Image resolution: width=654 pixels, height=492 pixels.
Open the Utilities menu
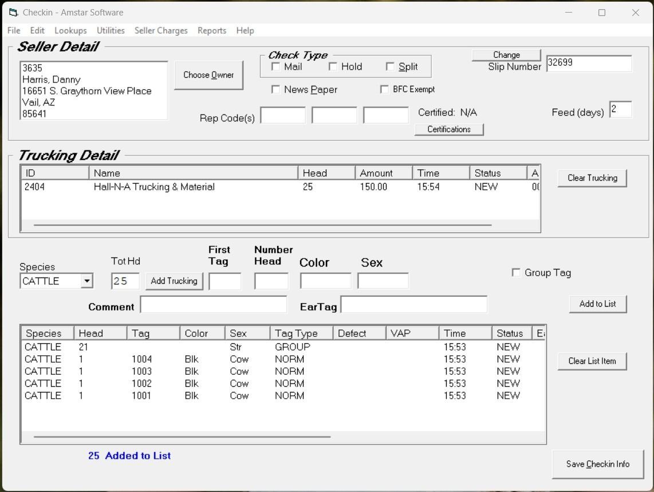(x=110, y=30)
